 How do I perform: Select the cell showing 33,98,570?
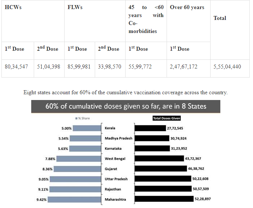[x=110, y=67]
